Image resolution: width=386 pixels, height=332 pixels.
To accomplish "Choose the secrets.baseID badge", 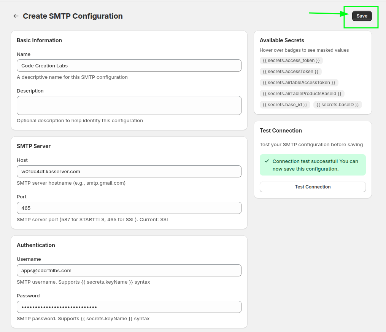I will (x=337, y=105).
